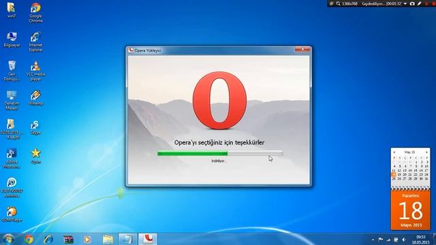This screenshot has height=245, width=436.
Task: Launch Skype from the desktop
Action: [35, 127]
